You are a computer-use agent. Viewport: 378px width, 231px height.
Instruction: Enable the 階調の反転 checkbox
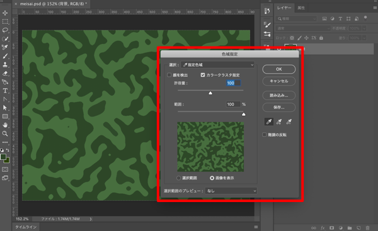[x=264, y=135]
